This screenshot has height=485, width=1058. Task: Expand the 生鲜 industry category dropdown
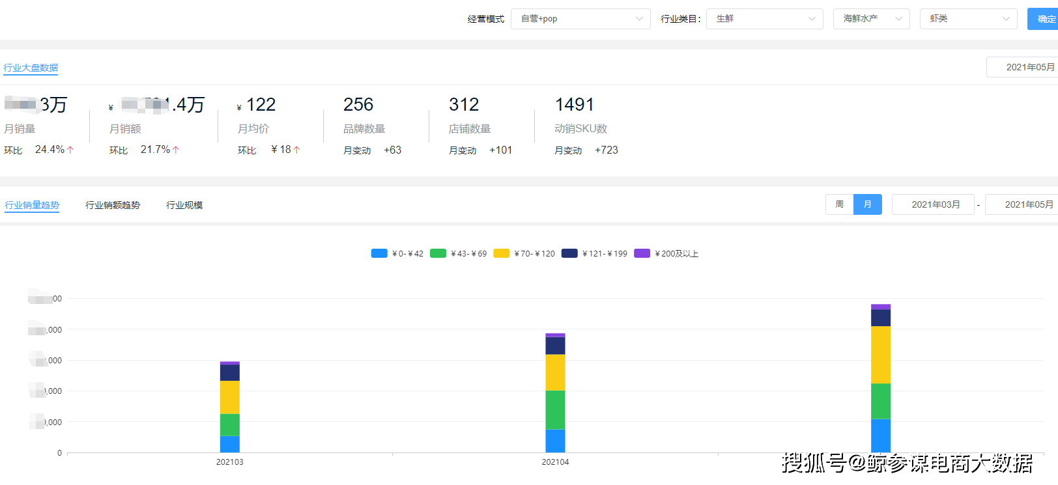[x=764, y=19]
